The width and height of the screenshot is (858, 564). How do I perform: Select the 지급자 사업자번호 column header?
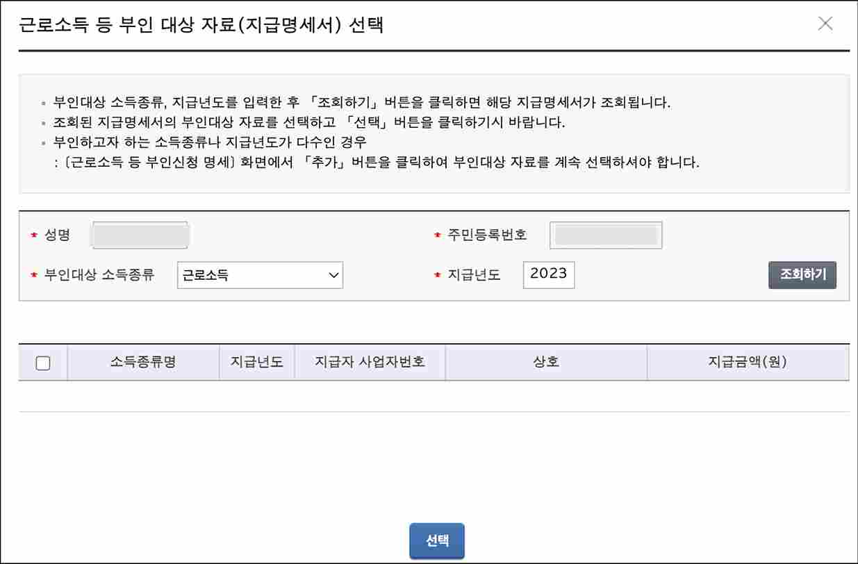click(369, 362)
